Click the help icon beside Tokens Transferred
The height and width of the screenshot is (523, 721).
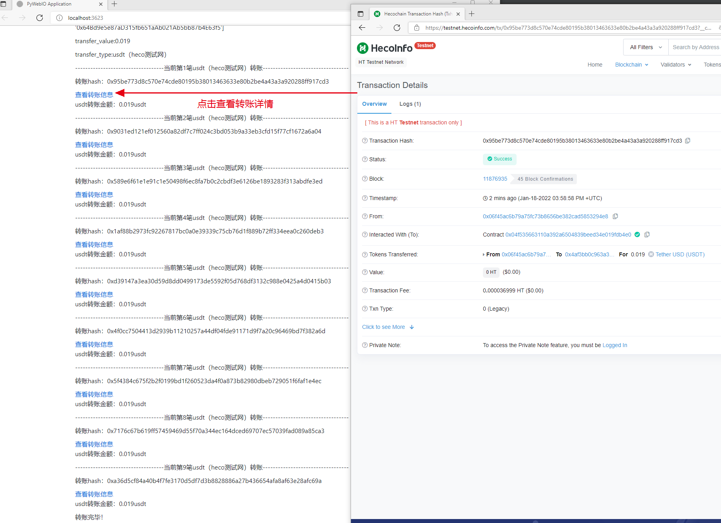click(x=364, y=254)
